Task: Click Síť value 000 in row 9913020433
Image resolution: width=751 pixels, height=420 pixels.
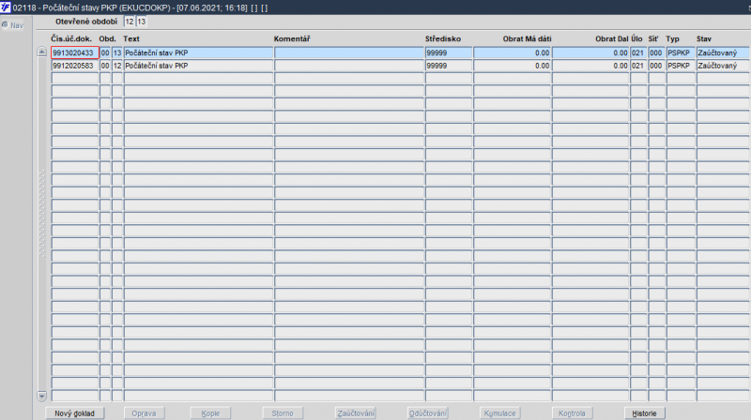Action: 656,52
